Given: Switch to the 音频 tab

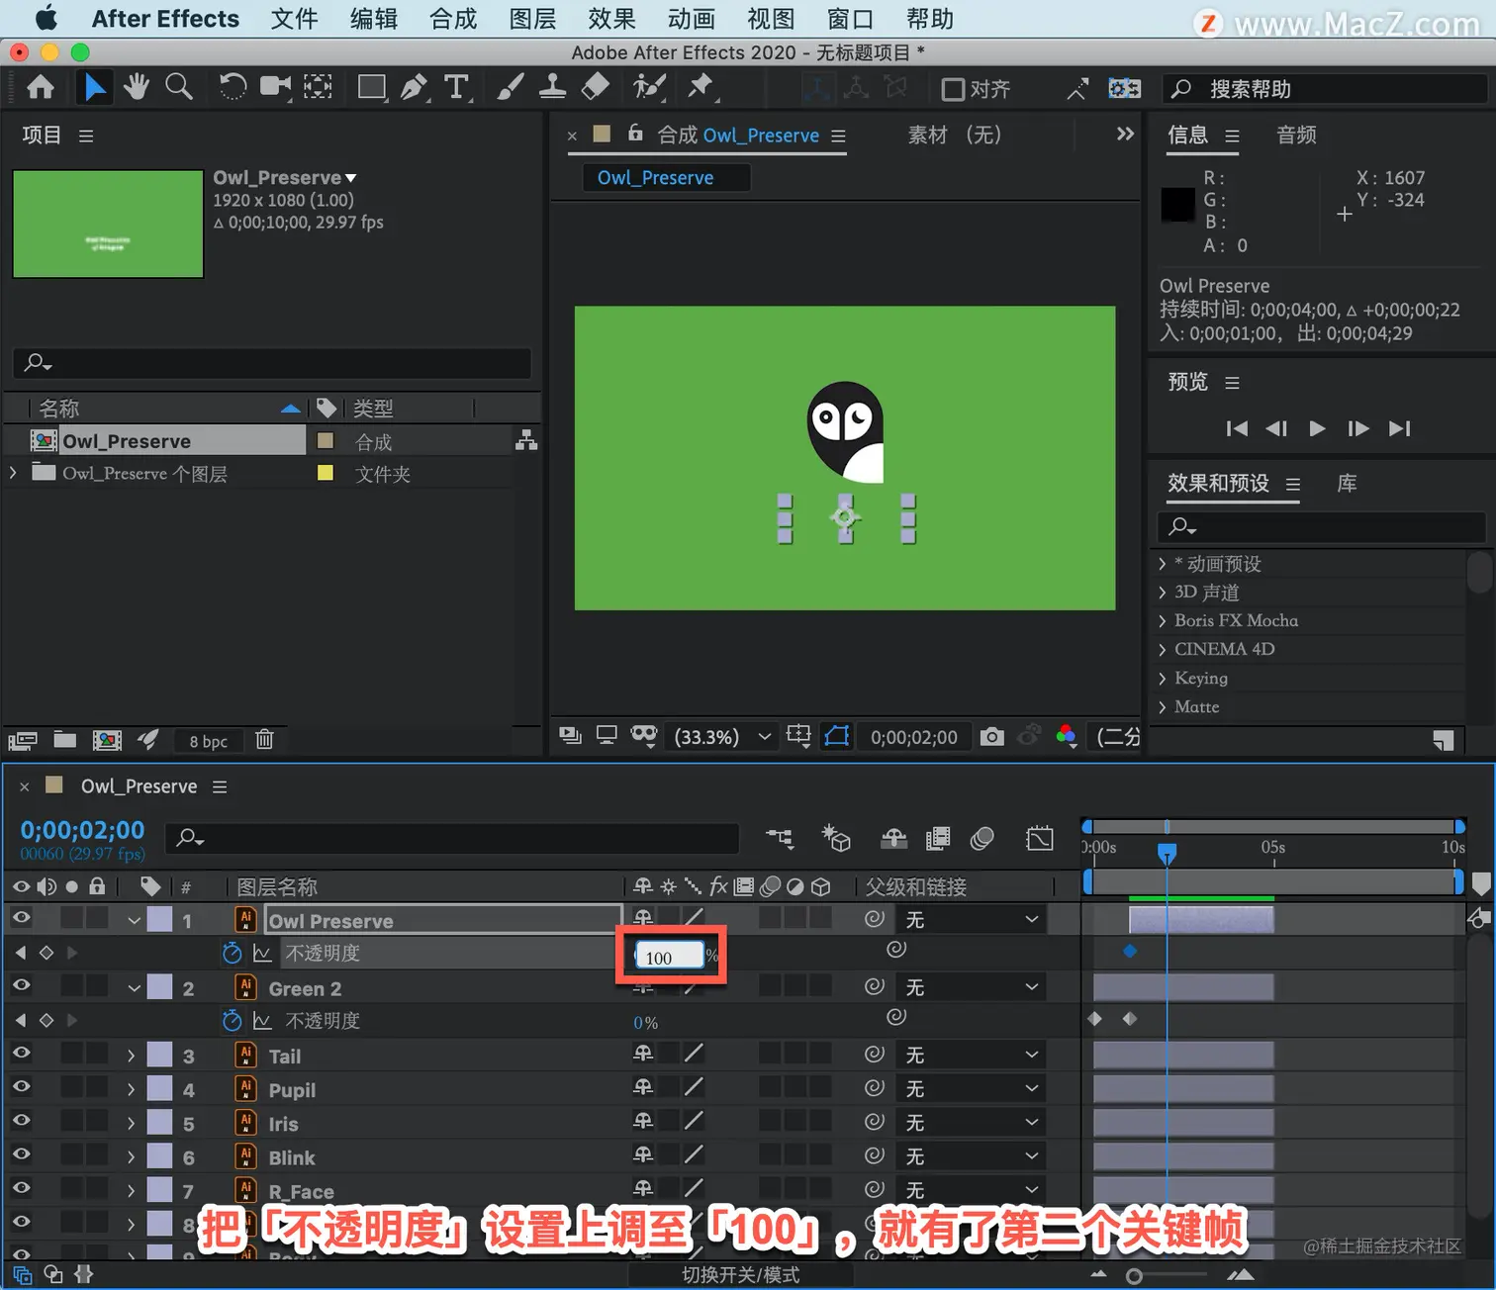Looking at the screenshot, I should point(1296,135).
